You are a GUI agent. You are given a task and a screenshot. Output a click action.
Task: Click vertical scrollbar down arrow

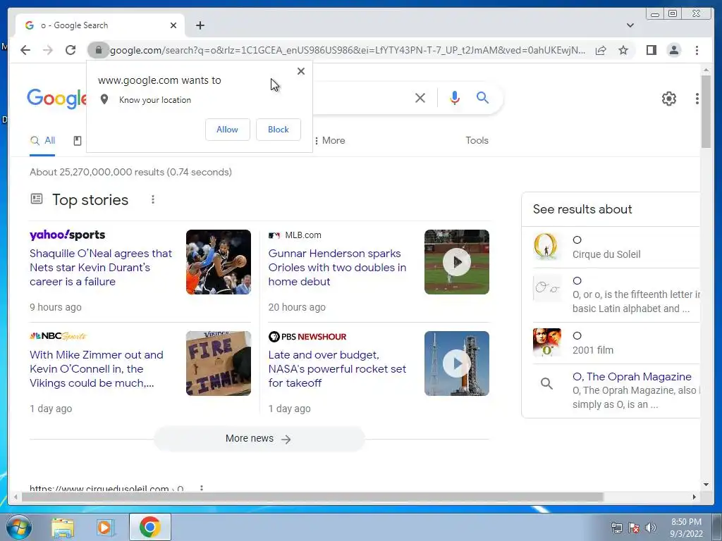click(706, 485)
